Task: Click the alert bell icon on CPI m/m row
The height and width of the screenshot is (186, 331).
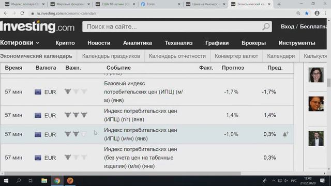Action: [x=285, y=134]
